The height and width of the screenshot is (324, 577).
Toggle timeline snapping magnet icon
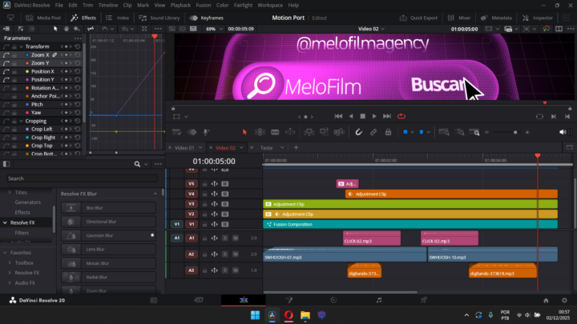coord(358,132)
